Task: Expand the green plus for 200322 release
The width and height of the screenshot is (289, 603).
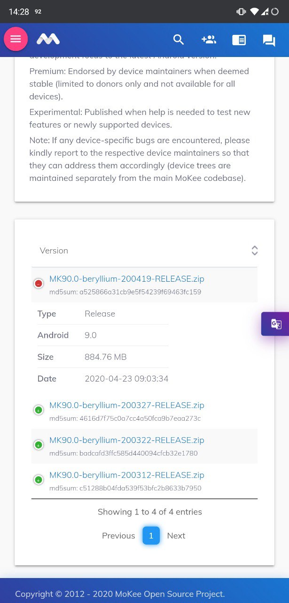Action: (39, 445)
